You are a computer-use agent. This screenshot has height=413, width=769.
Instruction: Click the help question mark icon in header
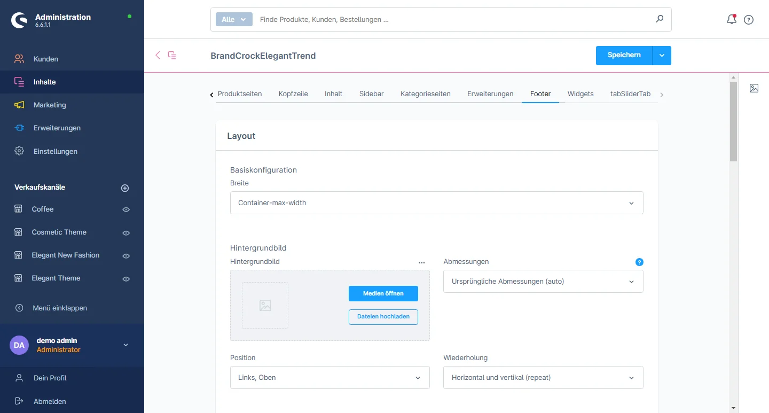coord(749,20)
